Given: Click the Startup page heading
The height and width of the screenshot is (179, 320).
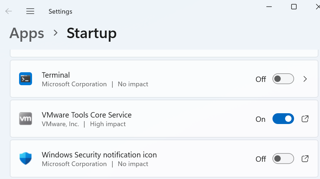Looking at the screenshot, I should (x=91, y=33).
